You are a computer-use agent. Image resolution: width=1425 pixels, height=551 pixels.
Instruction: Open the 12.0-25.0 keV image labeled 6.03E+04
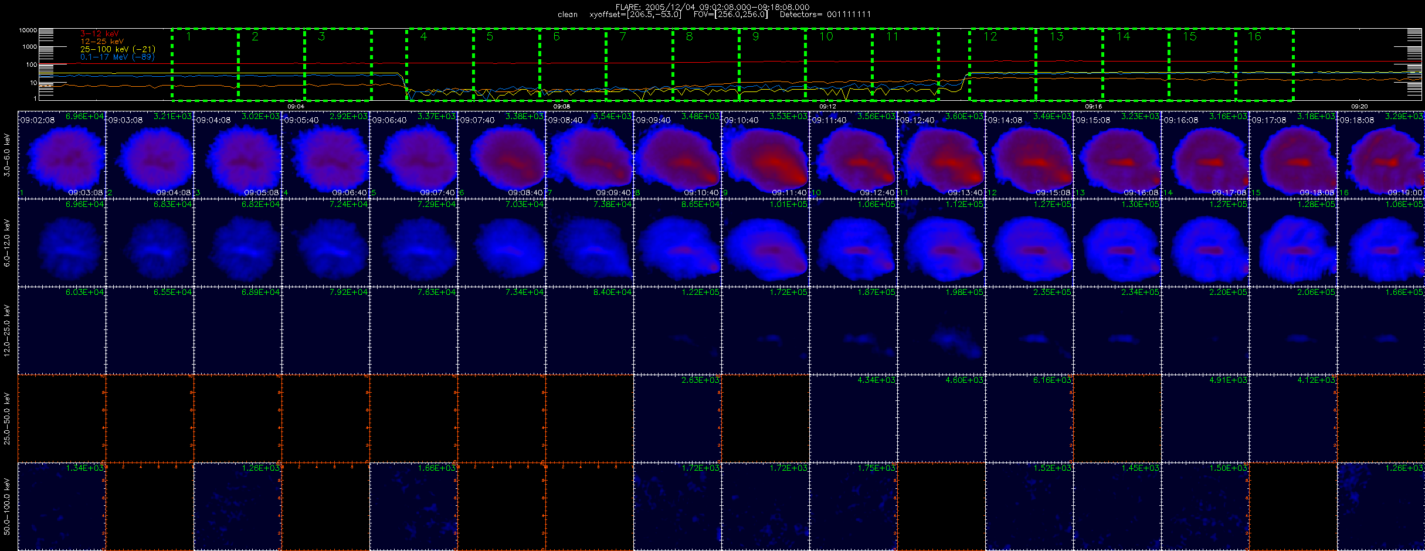(x=62, y=331)
